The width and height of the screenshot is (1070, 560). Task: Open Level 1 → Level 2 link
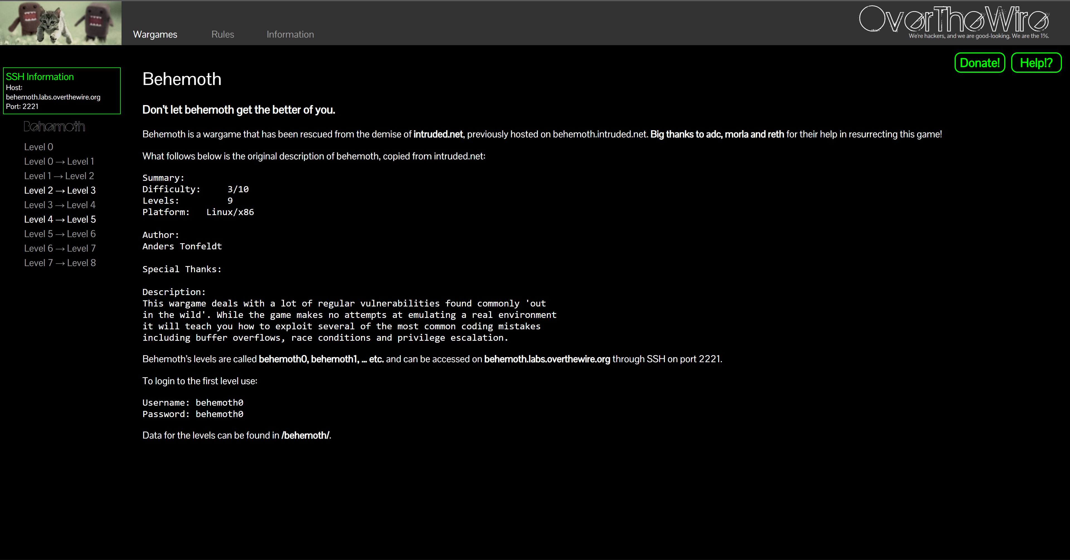(x=59, y=176)
